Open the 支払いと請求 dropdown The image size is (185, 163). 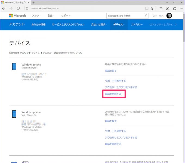point(99,24)
